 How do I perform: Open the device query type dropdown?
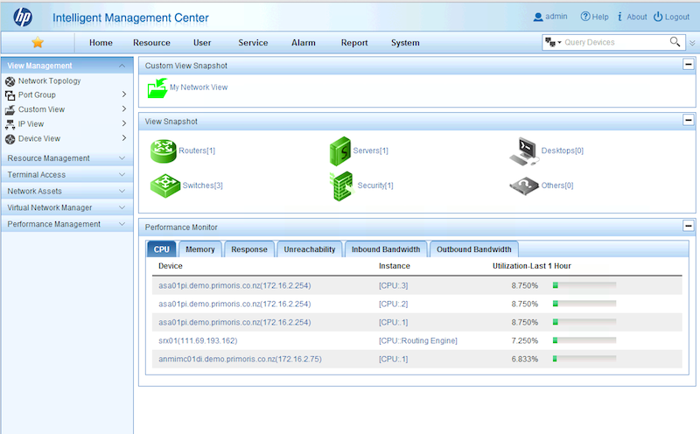tap(553, 42)
